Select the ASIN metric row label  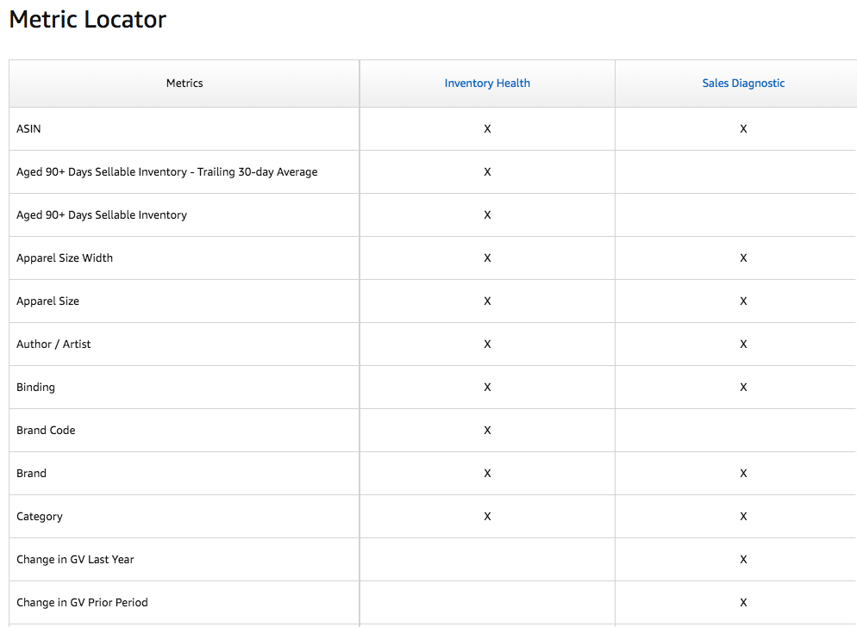point(28,129)
